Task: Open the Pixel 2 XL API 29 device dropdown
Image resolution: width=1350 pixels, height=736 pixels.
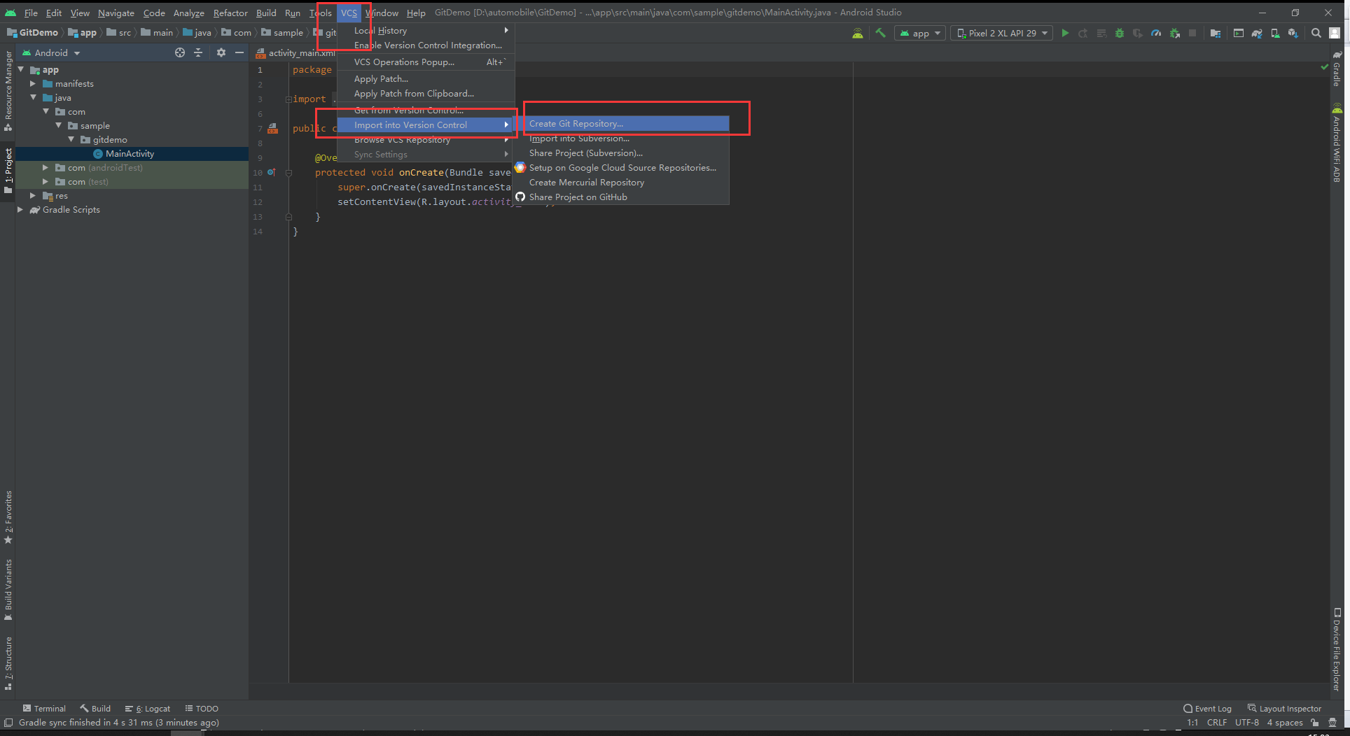Action: [1001, 33]
